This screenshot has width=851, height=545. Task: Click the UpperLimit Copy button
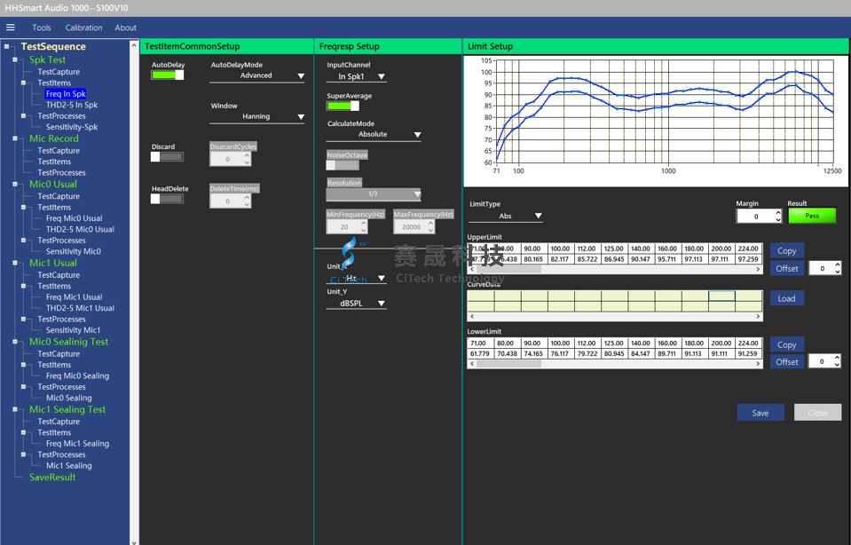pyautogui.click(x=786, y=251)
